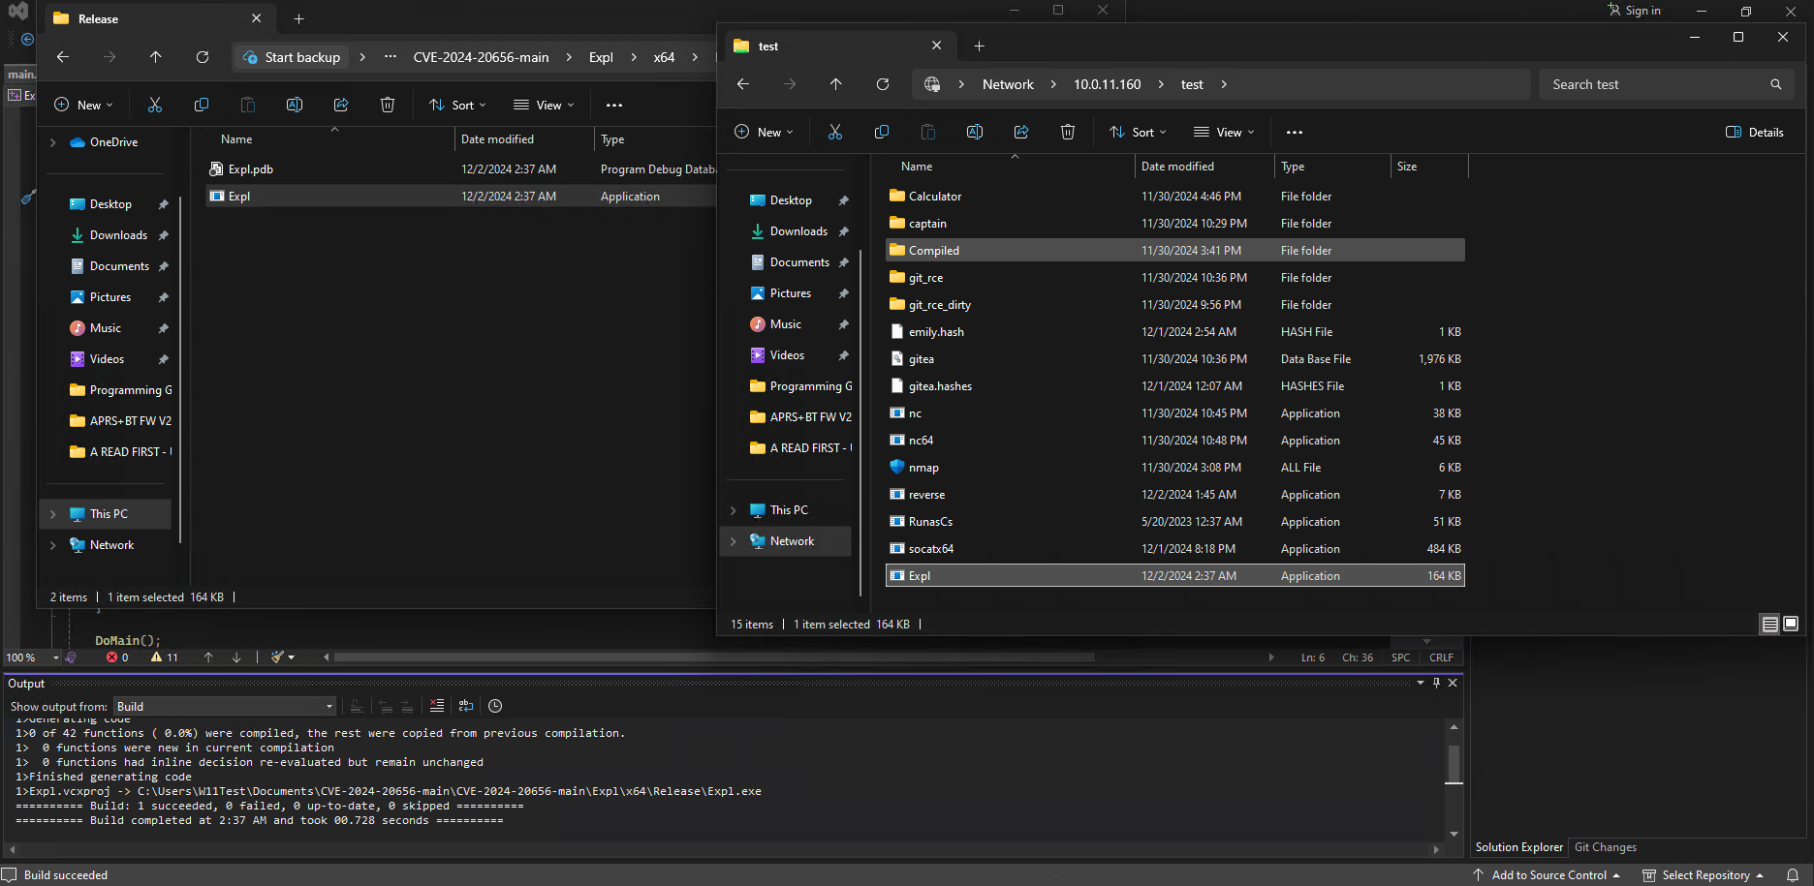
Task: Select Expl.pdb file in Release window
Action: point(461,169)
